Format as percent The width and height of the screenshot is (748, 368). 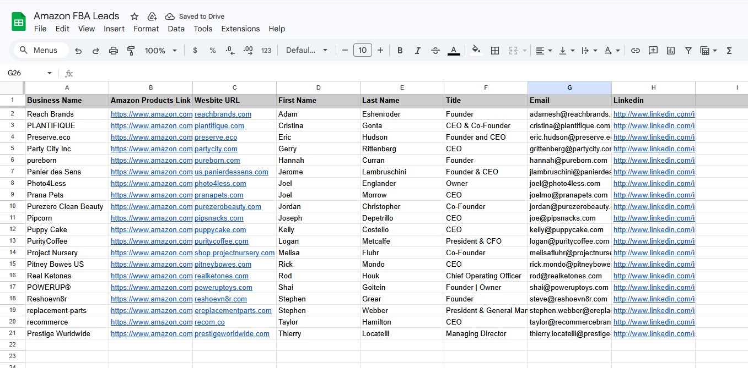tap(213, 51)
